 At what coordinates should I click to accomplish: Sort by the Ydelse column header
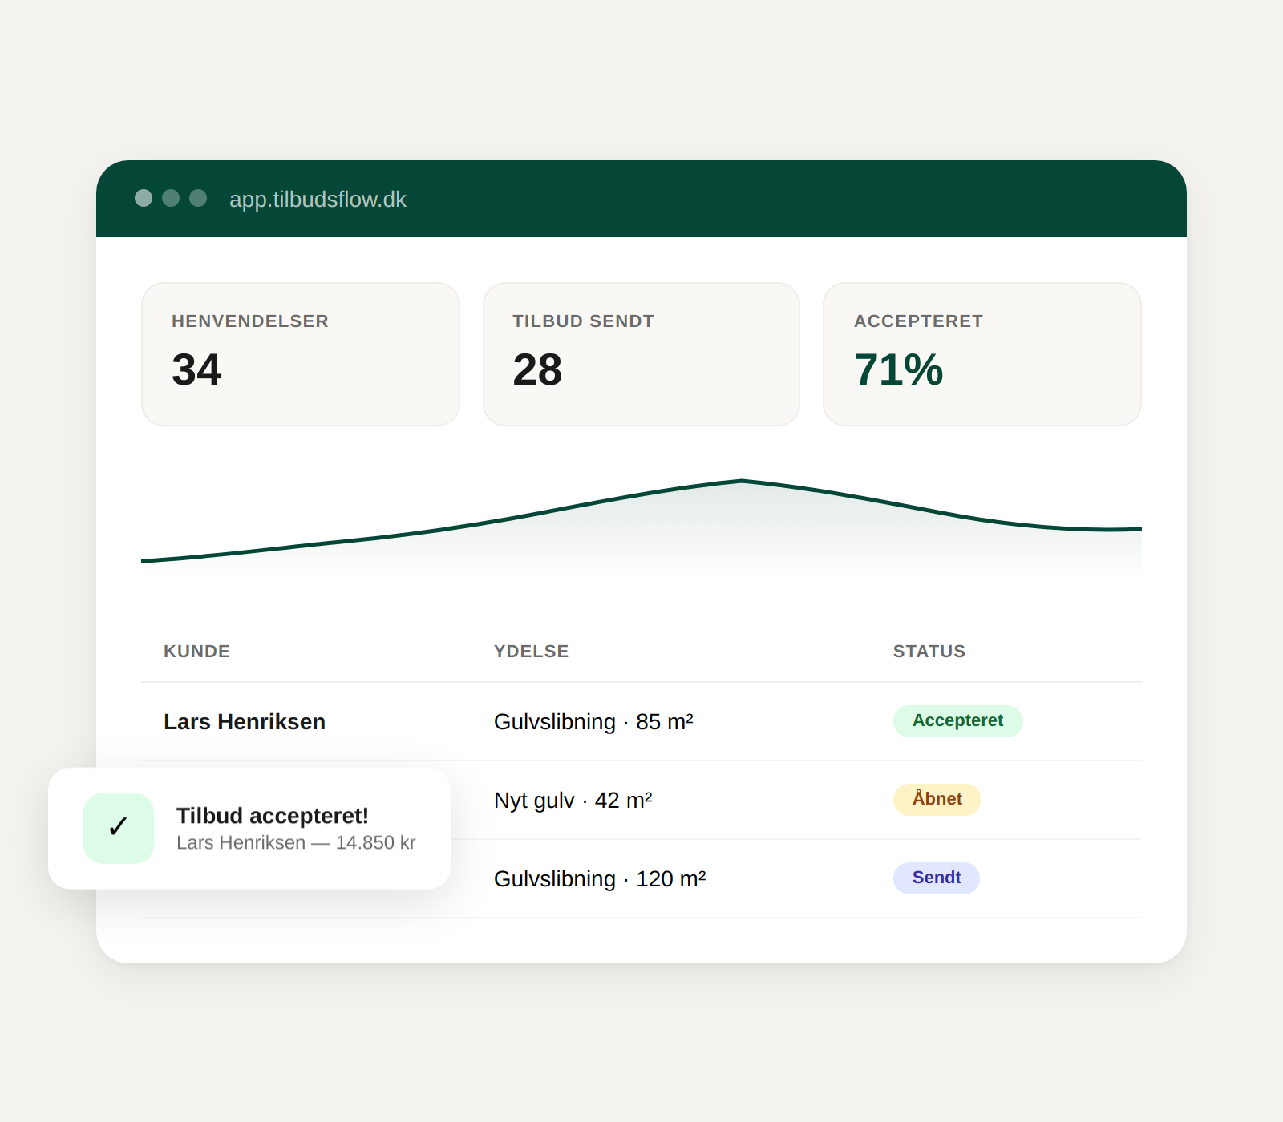coord(531,652)
